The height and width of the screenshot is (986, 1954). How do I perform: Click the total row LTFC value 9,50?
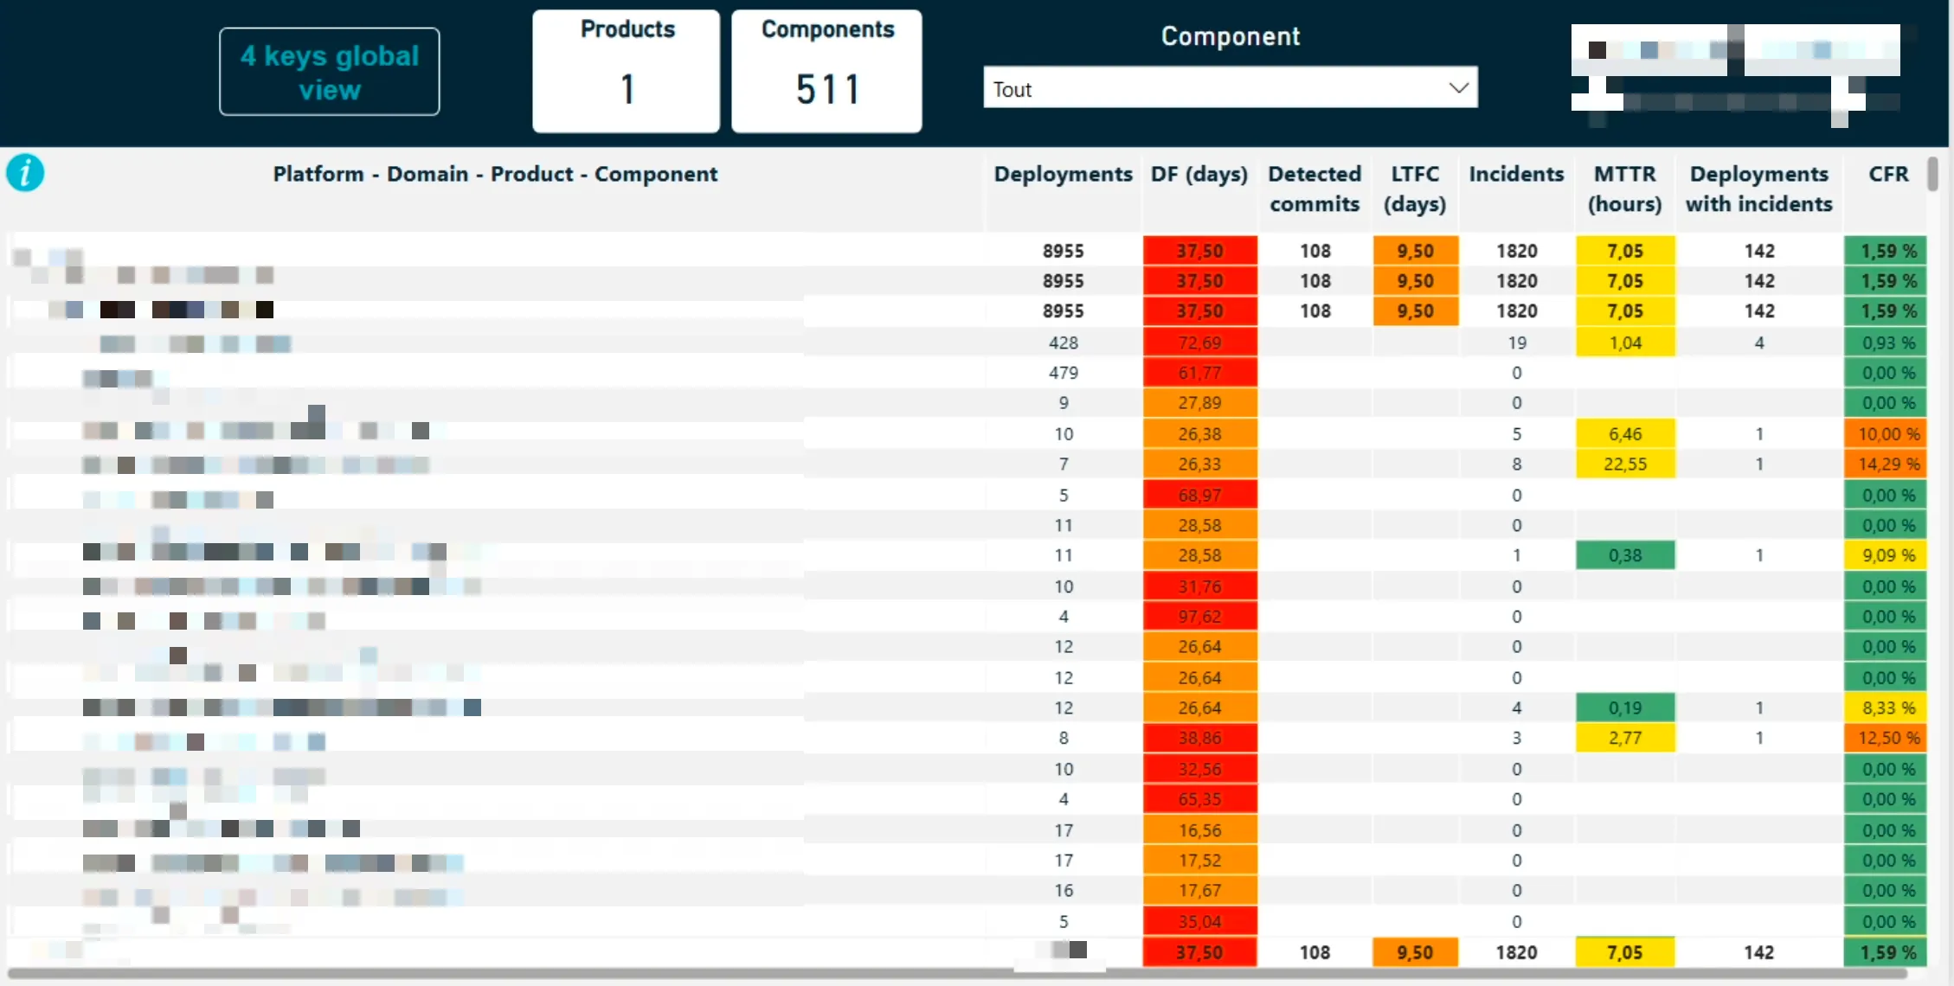click(x=1415, y=952)
